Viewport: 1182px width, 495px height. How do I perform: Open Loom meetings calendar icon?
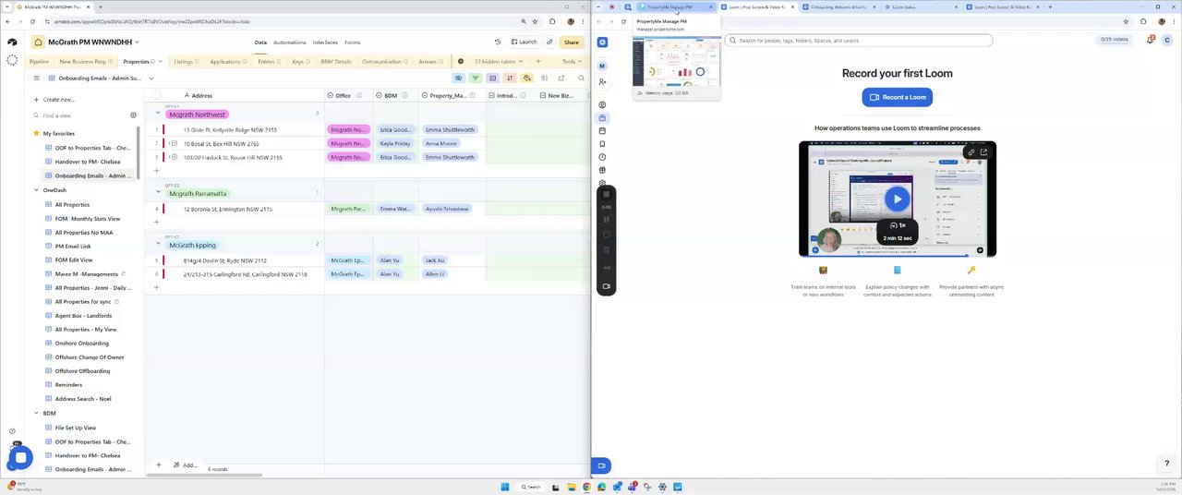tap(602, 130)
